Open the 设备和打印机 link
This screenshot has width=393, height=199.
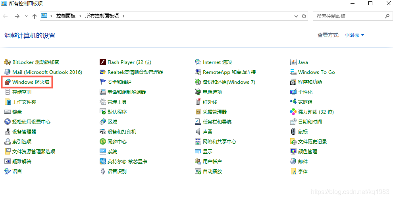click(x=122, y=131)
